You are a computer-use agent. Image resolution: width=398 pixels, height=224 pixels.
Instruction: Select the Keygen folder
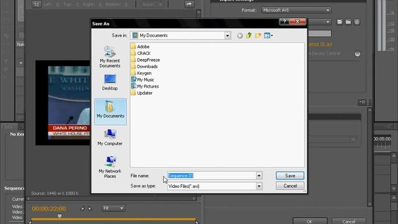coord(141,73)
